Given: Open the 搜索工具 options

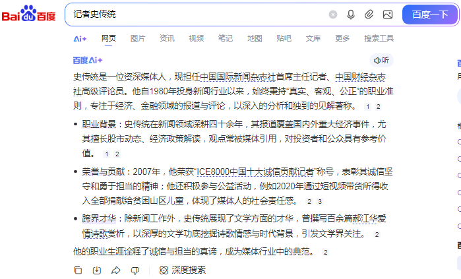Looking at the screenshot, I should pyautogui.click(x=379, y=38).
